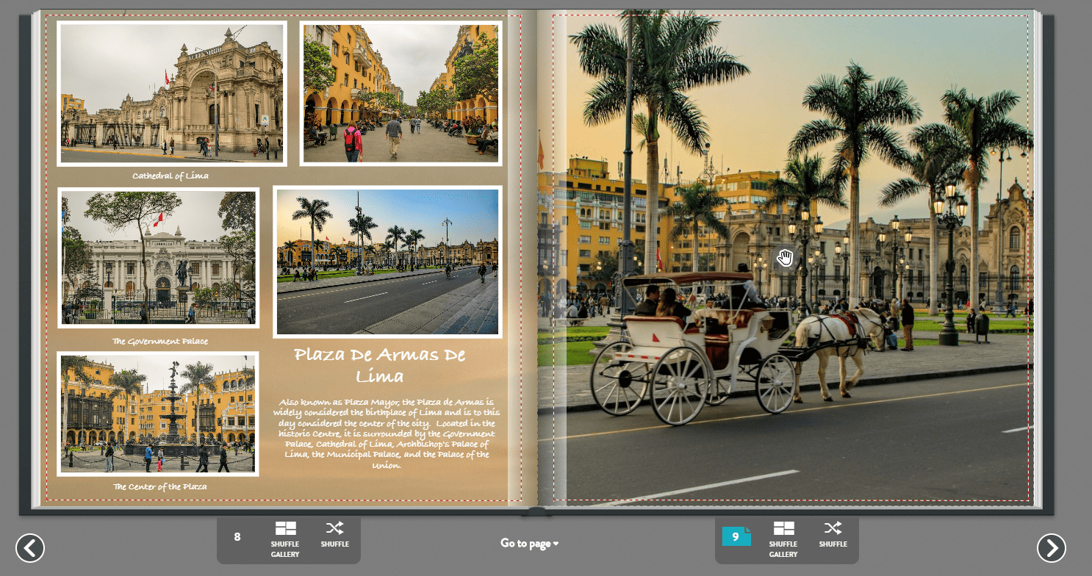Select the Government Palace photo
This screenshot has width=1092, height=576.
tap(159, 259)
